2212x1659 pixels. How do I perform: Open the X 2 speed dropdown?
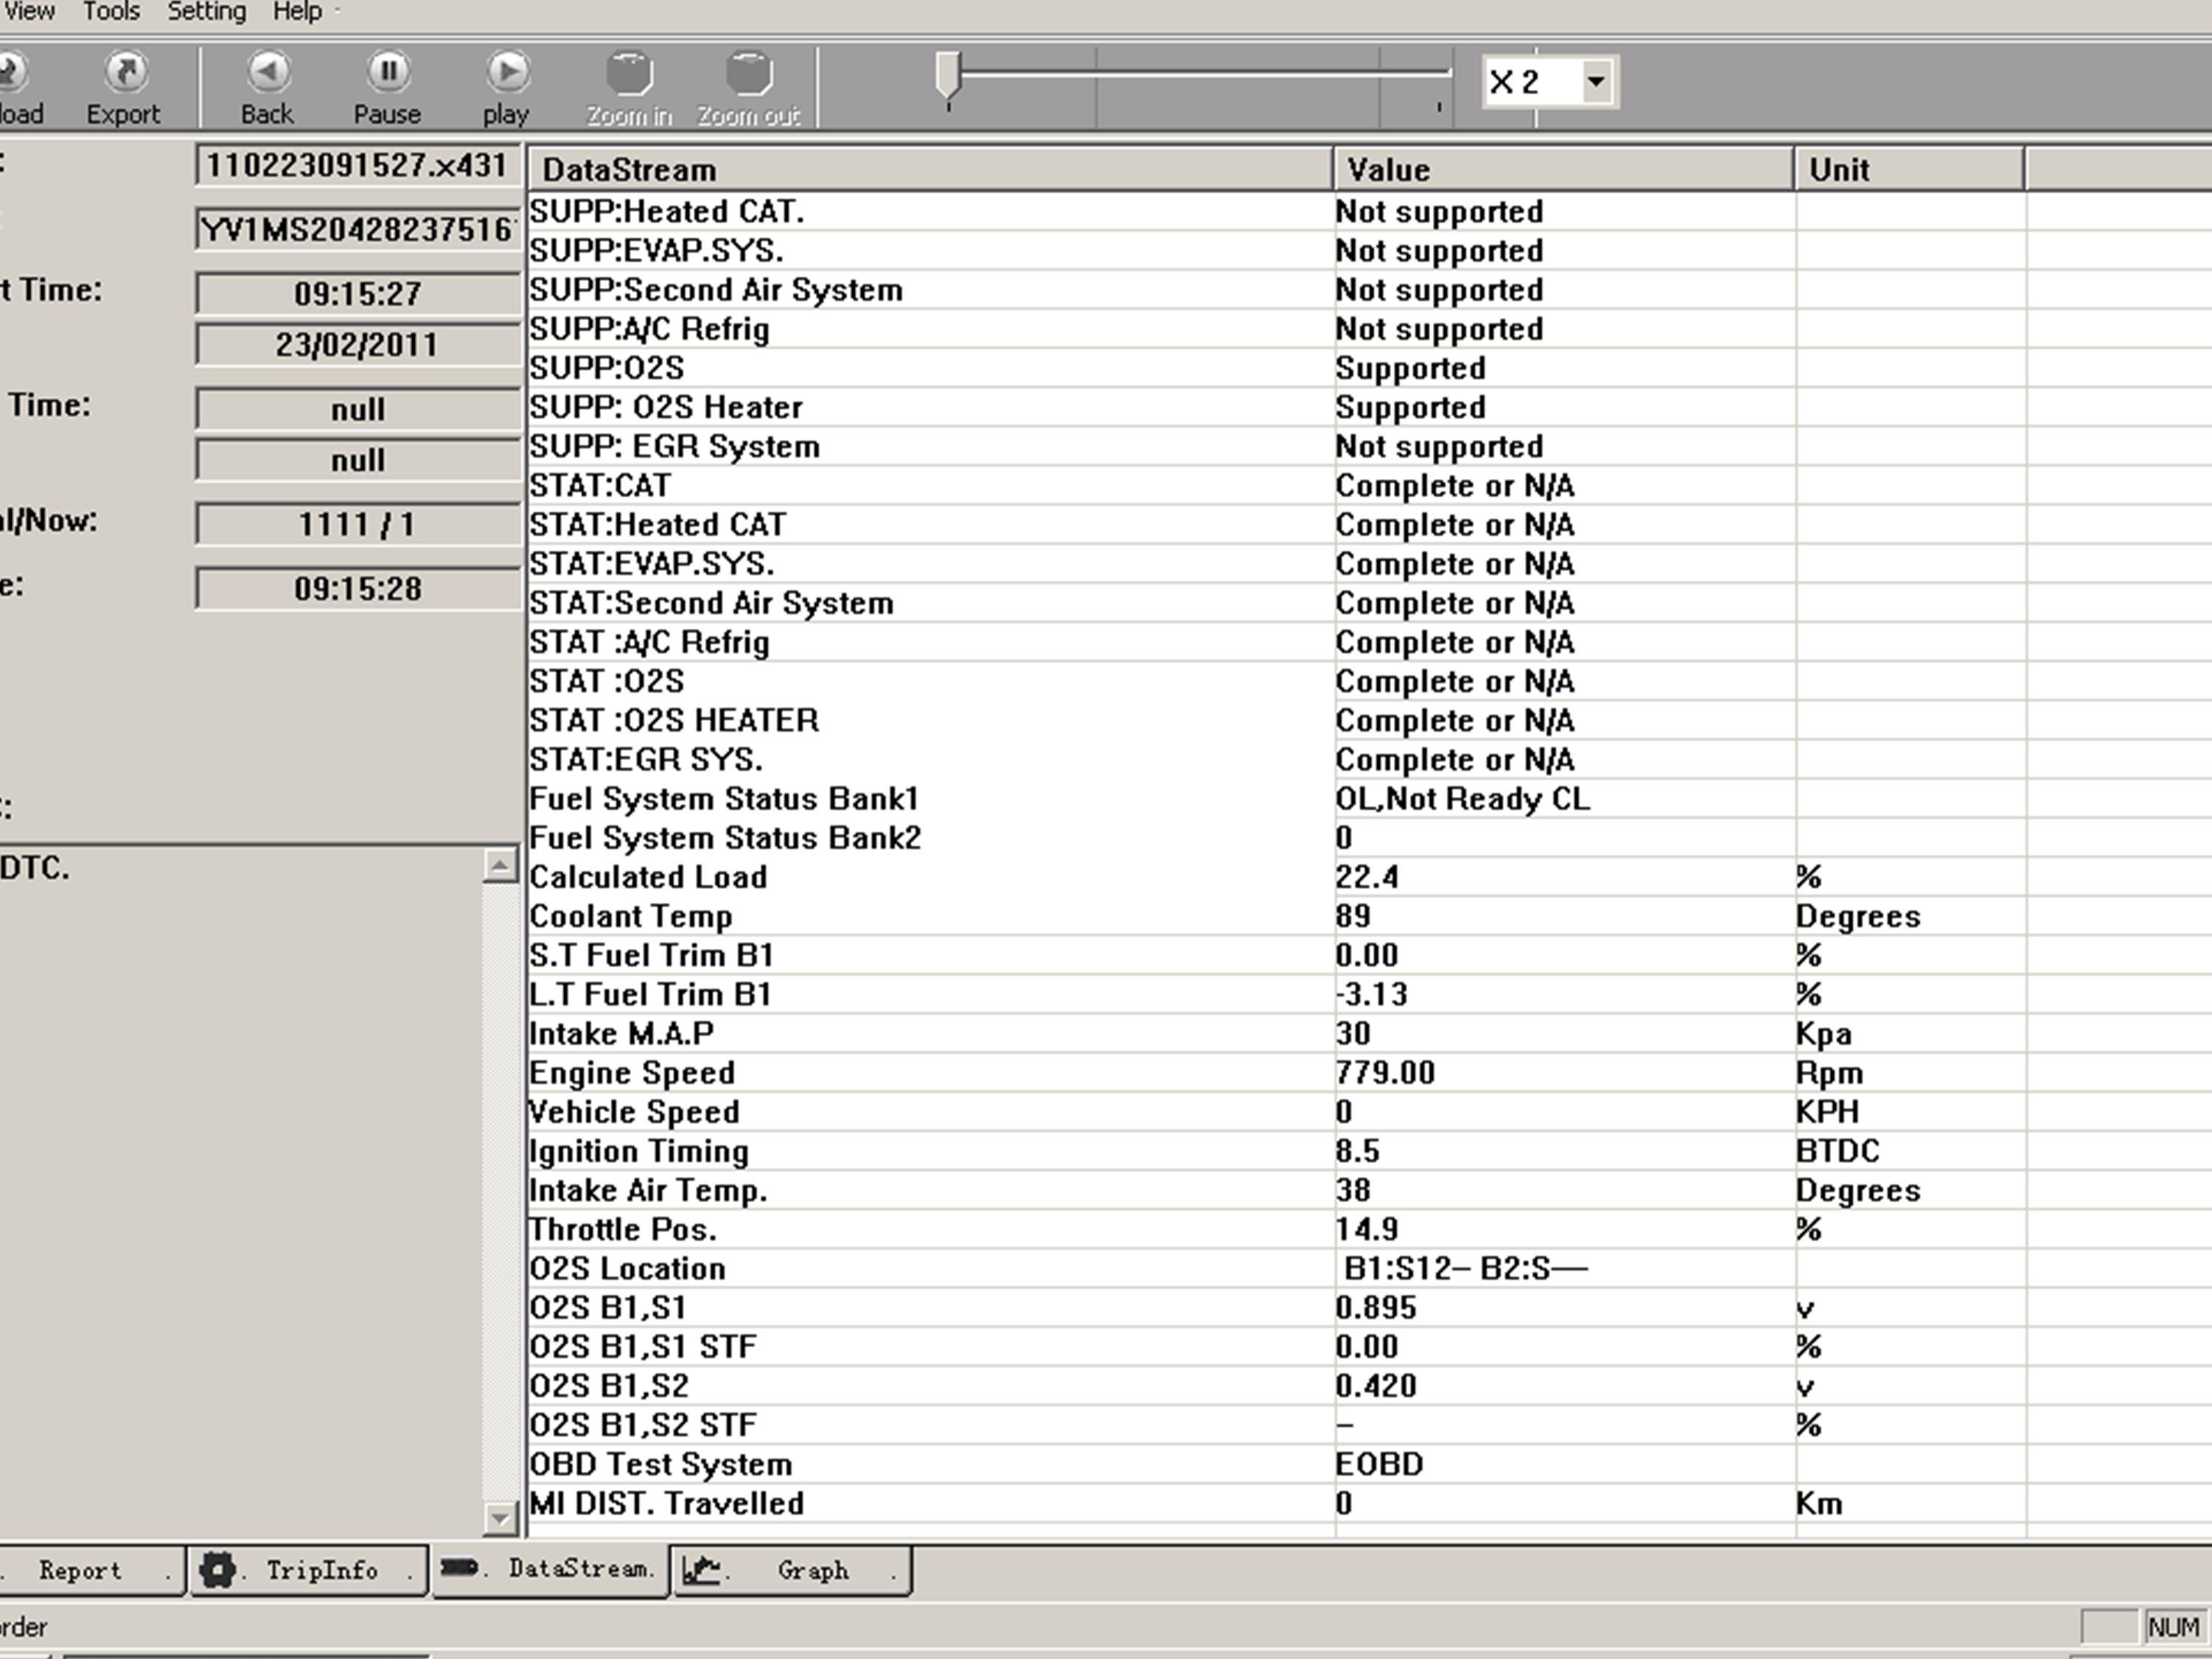1596,81
